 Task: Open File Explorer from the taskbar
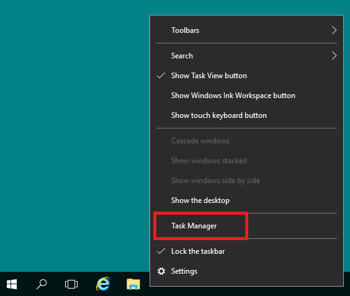(x=133, y=284)
